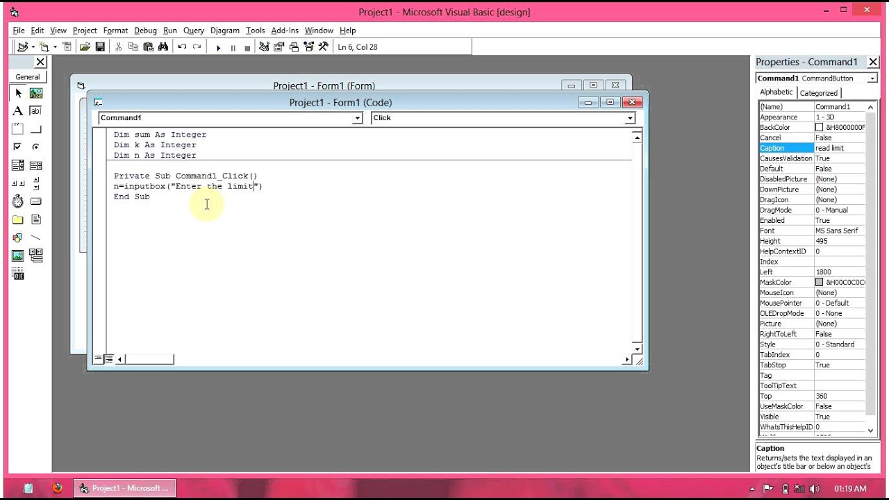Expand the Add Project dropdown arrow

point(33,47)
